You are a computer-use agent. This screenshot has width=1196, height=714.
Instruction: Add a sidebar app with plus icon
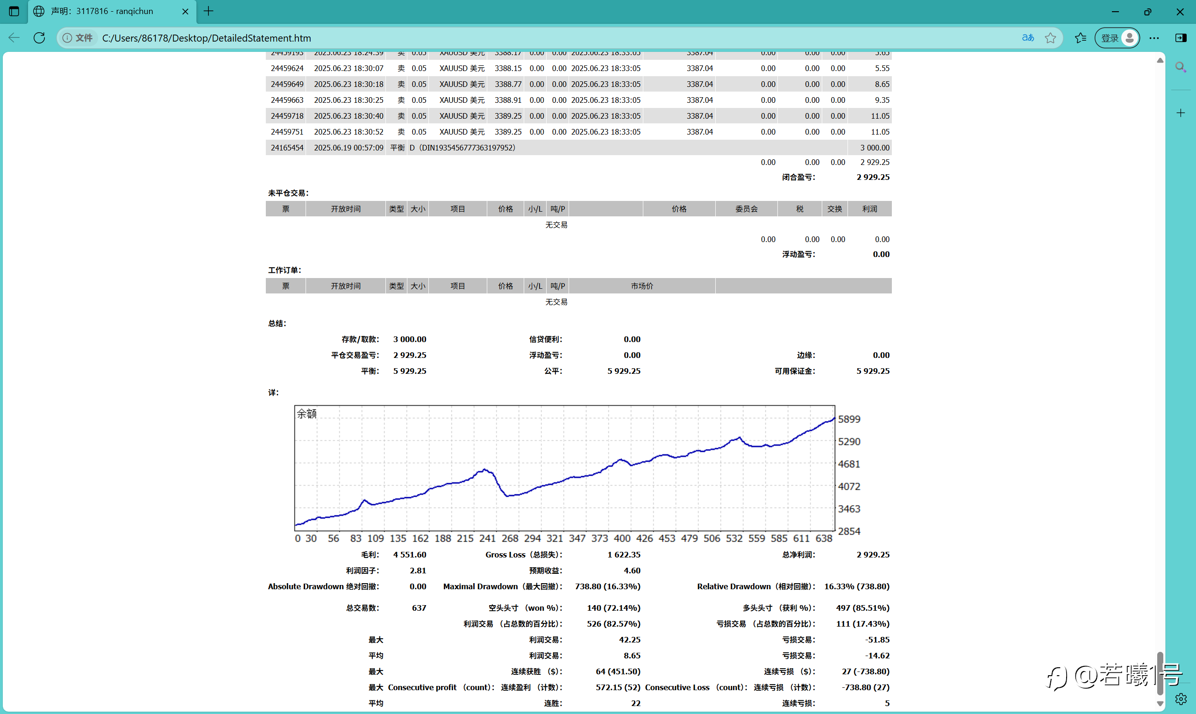pyautogui.click(x=1181, y=113)
